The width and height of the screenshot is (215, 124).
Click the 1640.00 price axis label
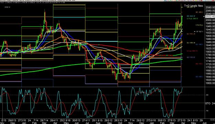pos(210,77)
